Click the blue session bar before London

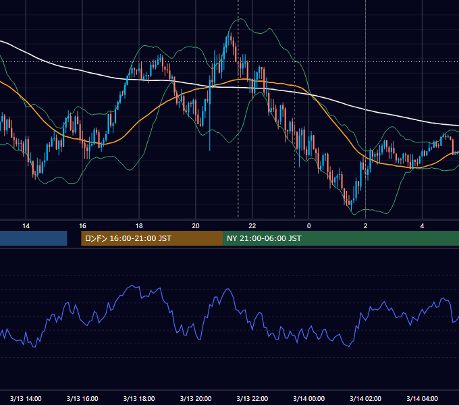pyautogui.click(x=33, y=238)
